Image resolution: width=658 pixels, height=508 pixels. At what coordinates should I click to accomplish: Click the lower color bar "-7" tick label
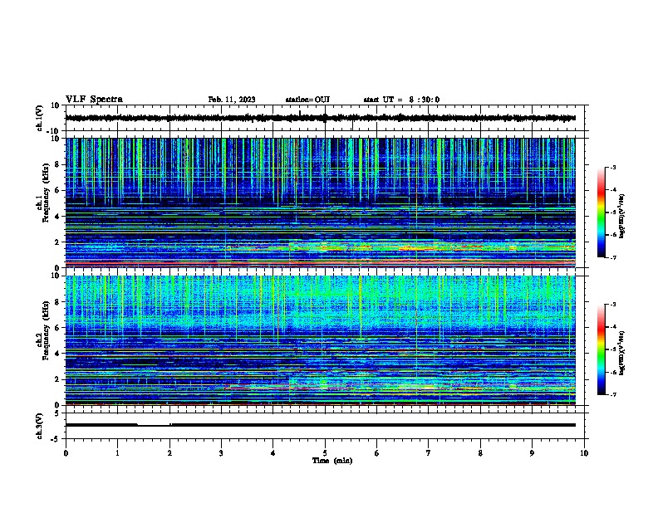coord(612,394)
